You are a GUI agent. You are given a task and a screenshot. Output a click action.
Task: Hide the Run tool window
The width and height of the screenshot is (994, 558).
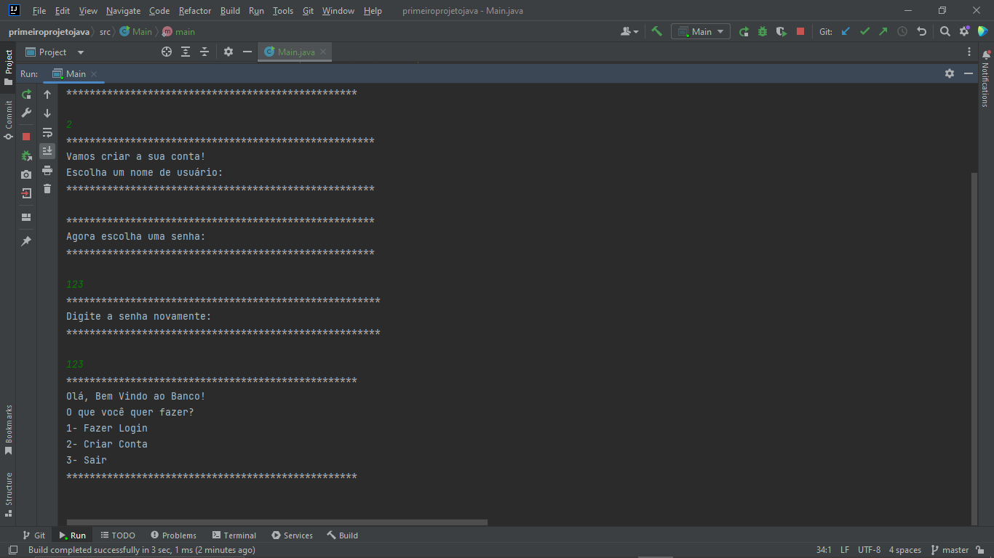coord(969,73)
